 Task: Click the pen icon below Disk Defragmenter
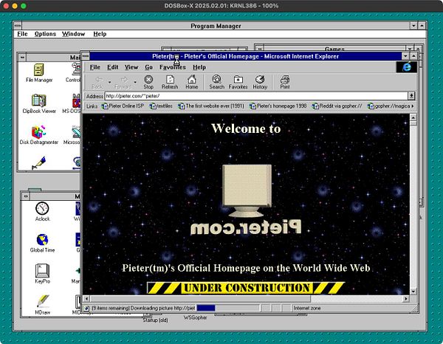pos(39,162)
